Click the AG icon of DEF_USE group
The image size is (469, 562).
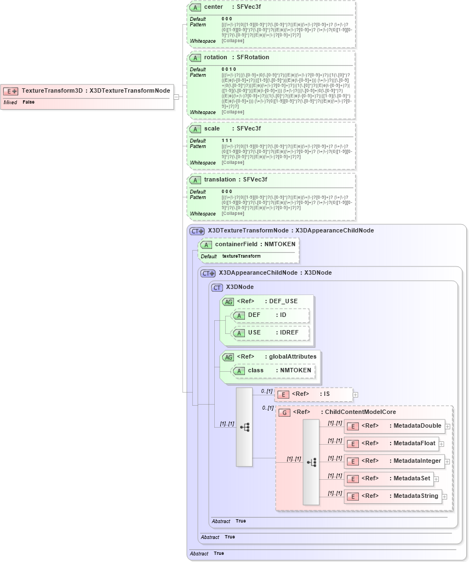tap(228, 302)
